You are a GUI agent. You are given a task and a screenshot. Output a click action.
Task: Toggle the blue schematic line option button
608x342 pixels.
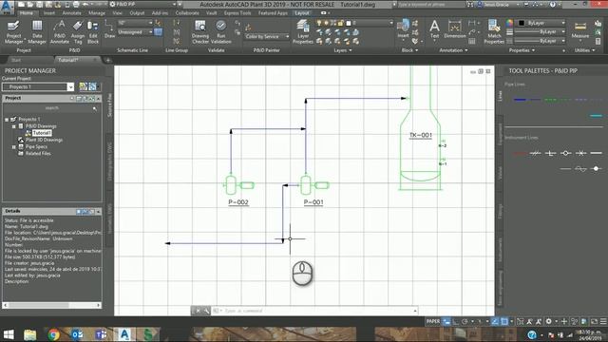159,32
